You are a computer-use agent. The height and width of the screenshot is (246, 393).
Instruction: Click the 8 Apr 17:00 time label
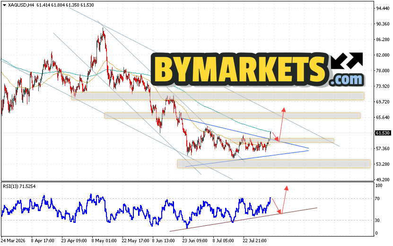click(43, 241)
